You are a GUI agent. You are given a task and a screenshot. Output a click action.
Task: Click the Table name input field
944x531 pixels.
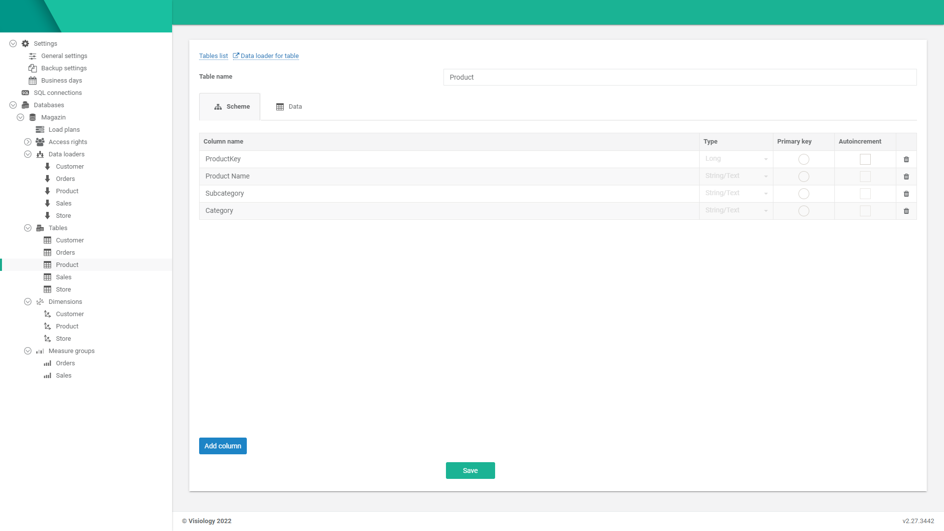679,77
